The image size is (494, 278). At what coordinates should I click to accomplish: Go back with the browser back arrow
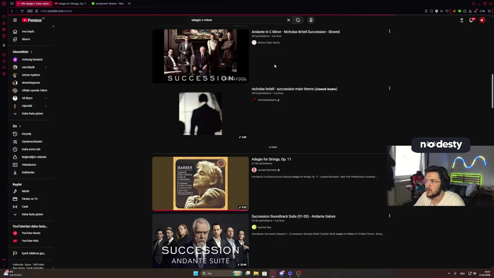(12, 11)
